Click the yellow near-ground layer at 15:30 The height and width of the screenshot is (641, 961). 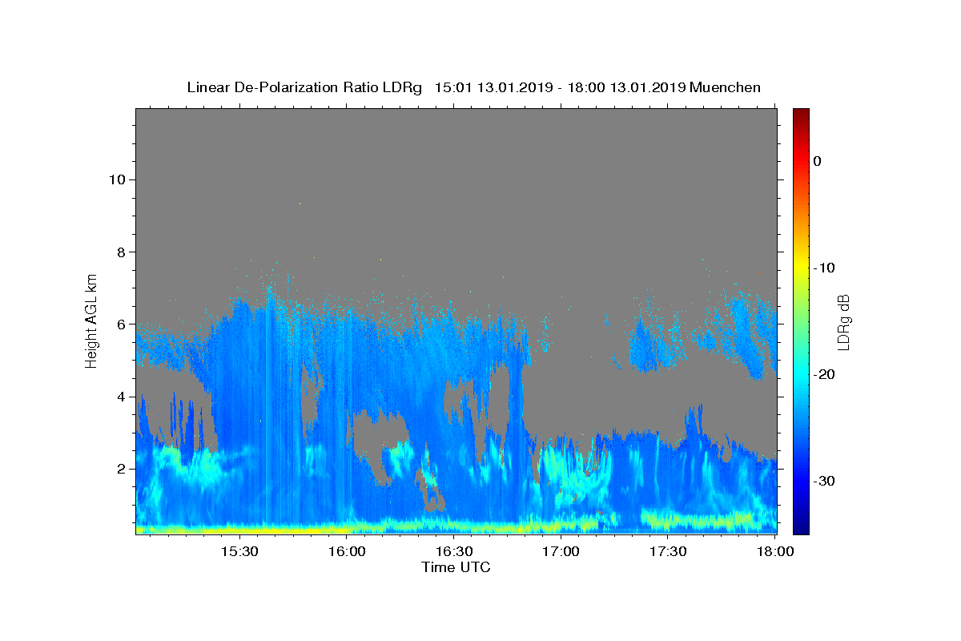coord(239,530)
